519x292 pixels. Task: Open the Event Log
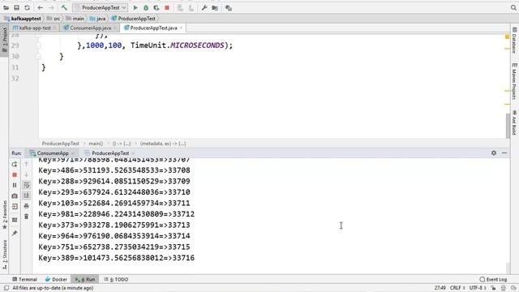(x=494, y=279)
